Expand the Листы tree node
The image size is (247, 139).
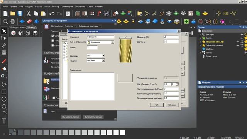200,53
